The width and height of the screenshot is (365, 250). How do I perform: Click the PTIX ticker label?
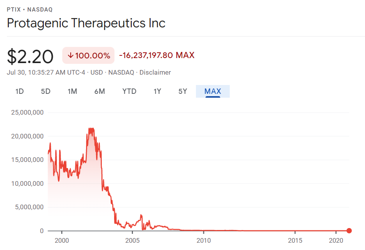click(14, 9)
